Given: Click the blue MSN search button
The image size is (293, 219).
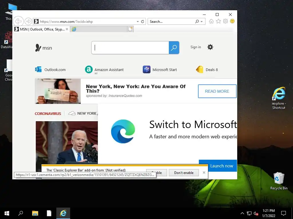Looking at the screenshot, I should pyautogui.click(x=174, y=48).
